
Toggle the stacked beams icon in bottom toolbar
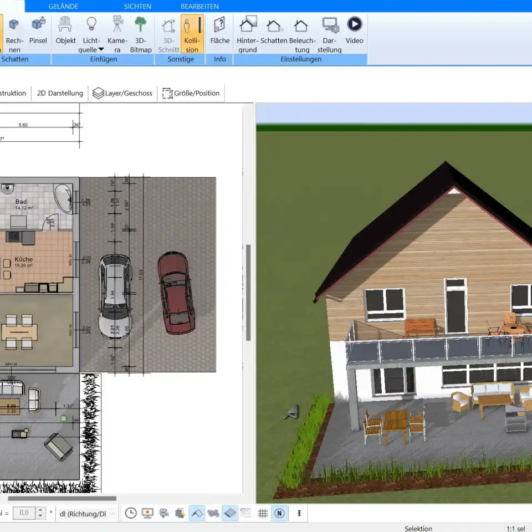point(213,513)
